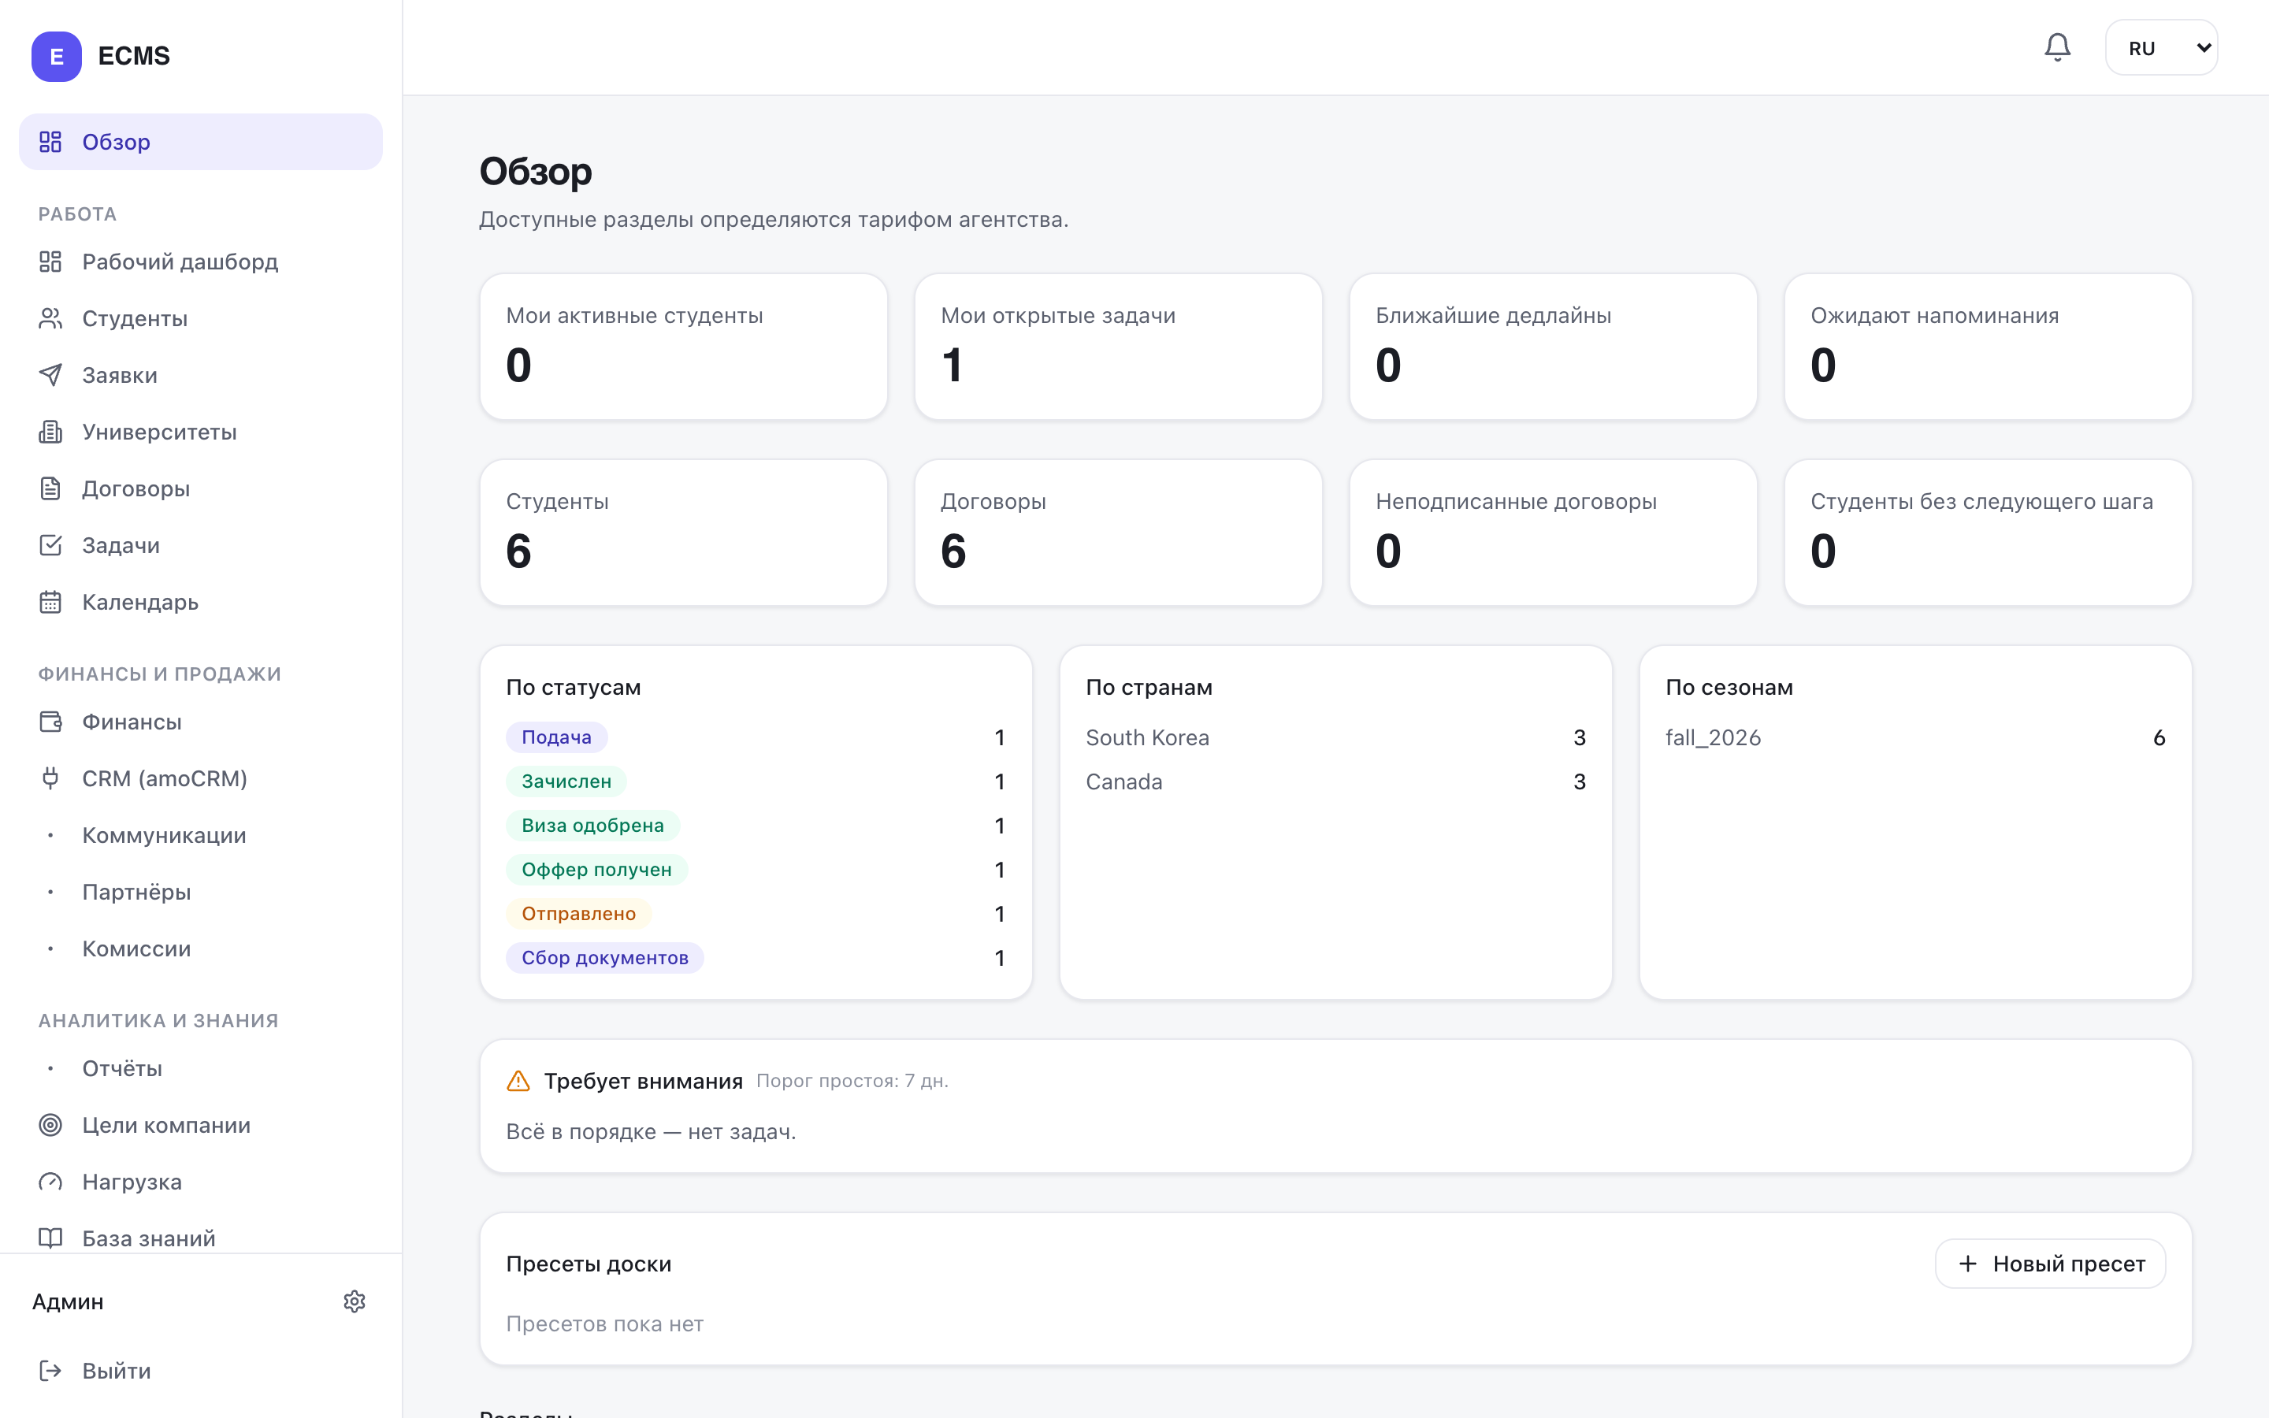The width and height of the screenshot is (2269, 1418).
Task: Click the South Korea country row
Action: [1336, 738]
